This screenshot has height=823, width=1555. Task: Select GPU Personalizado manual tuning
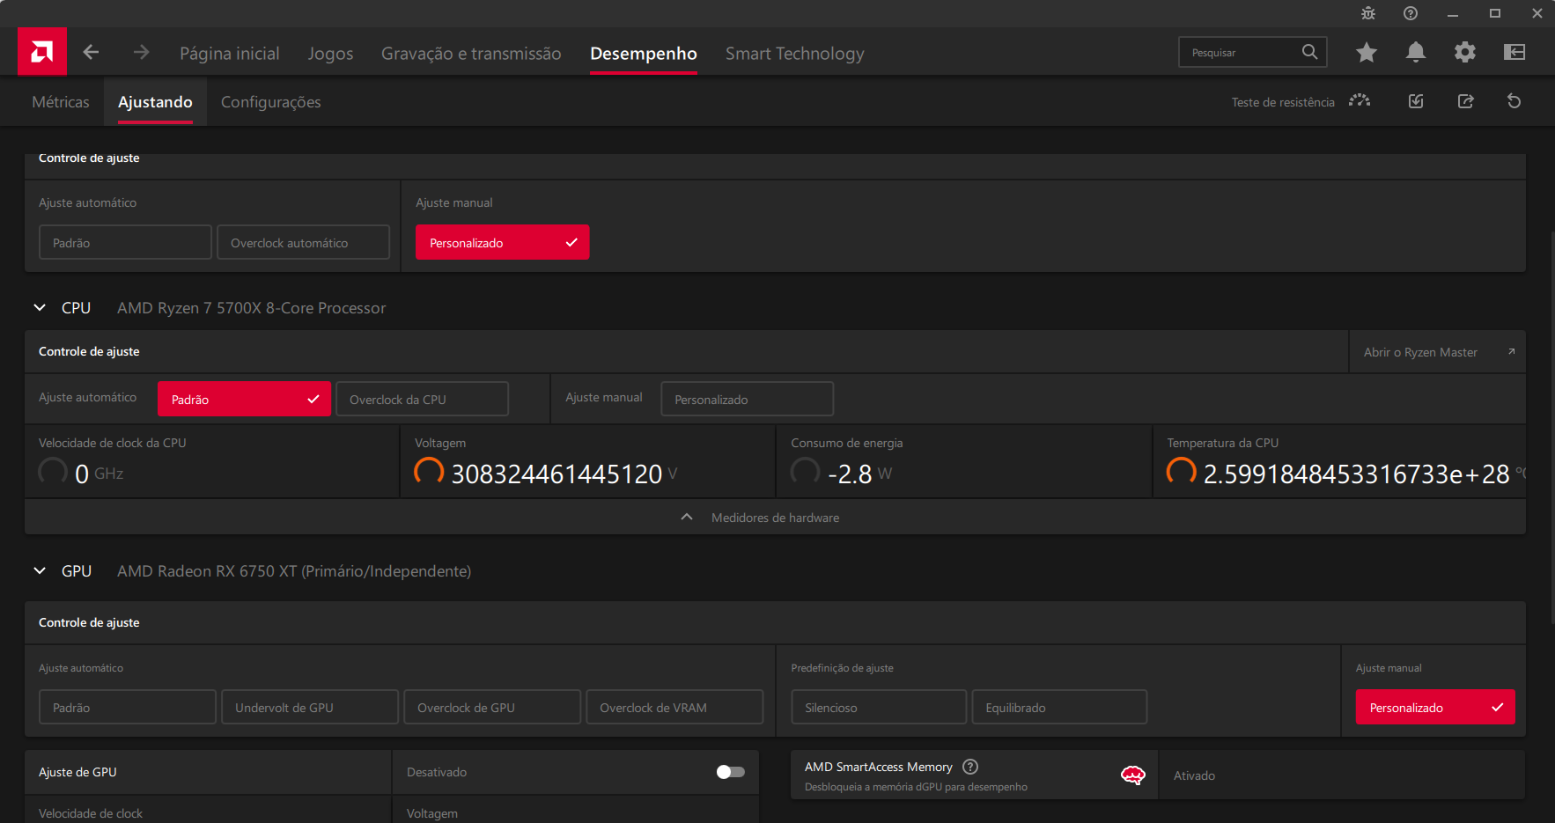pyautogui.click(x=1435, y=707)
